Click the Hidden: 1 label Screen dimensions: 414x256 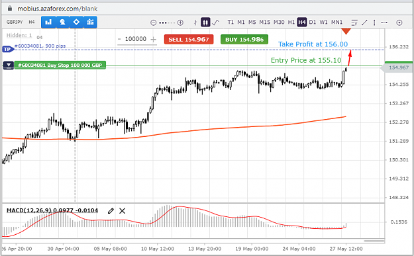point(19,35)
